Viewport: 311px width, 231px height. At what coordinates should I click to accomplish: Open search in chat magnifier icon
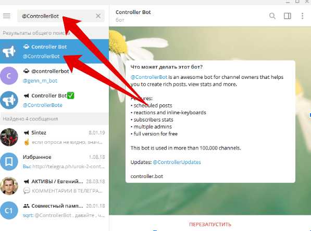point(272,16)
